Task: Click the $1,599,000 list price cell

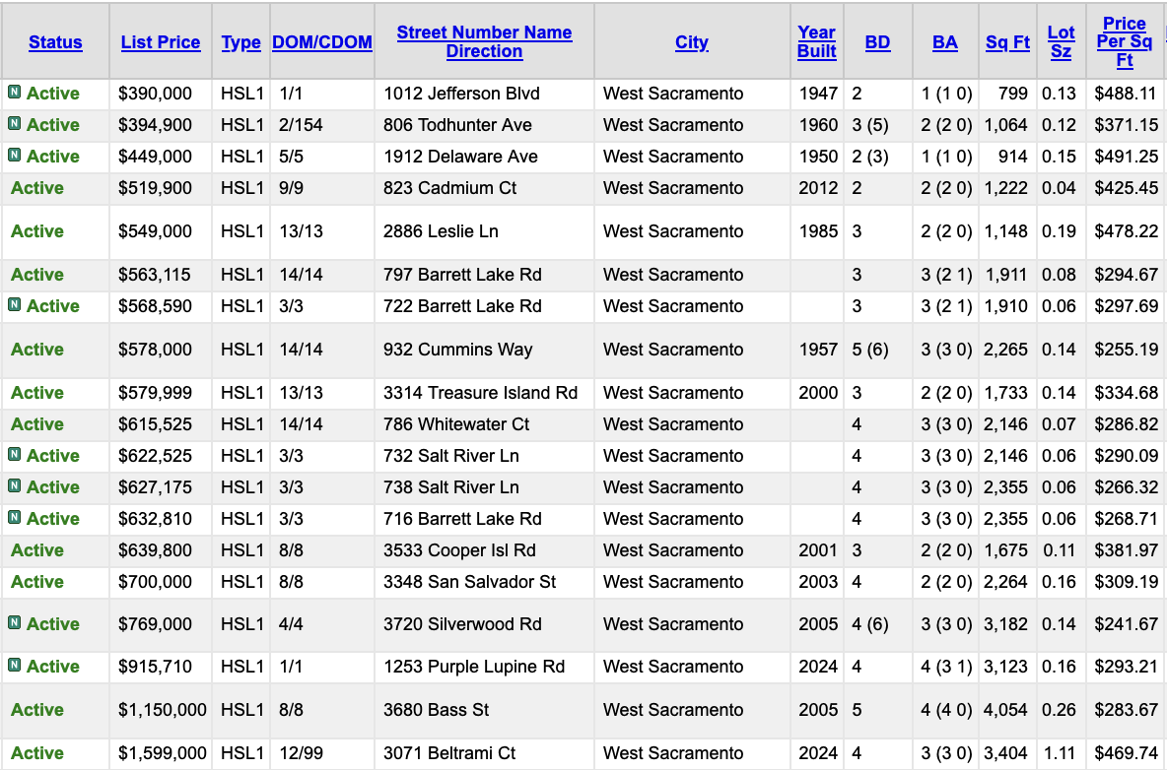Action: pos(163,753)
